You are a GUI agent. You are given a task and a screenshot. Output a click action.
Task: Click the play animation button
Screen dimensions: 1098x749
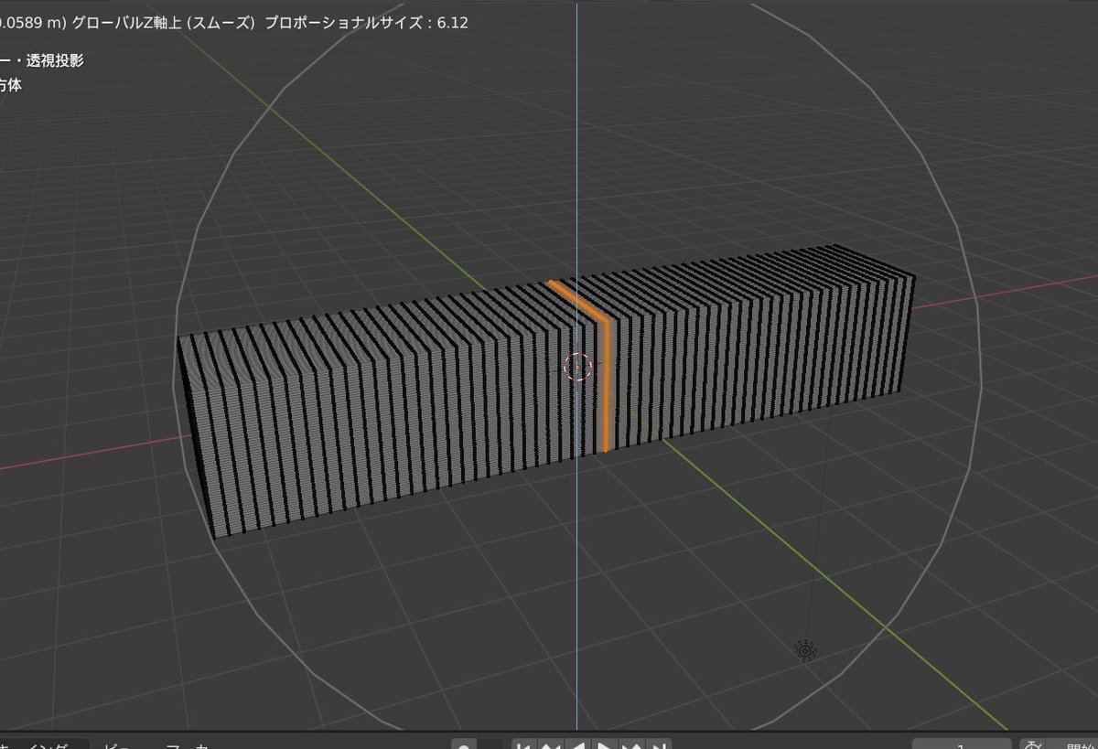(605, 745)
